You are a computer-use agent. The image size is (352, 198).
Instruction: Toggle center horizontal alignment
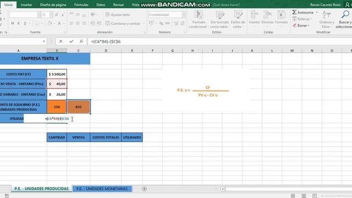pyautogui.click(x=78, y=23)
